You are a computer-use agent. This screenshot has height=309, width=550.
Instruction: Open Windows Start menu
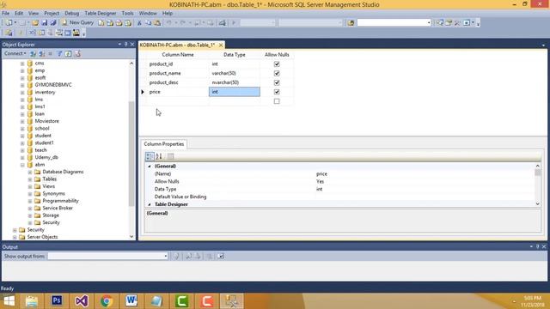[9, 301]
